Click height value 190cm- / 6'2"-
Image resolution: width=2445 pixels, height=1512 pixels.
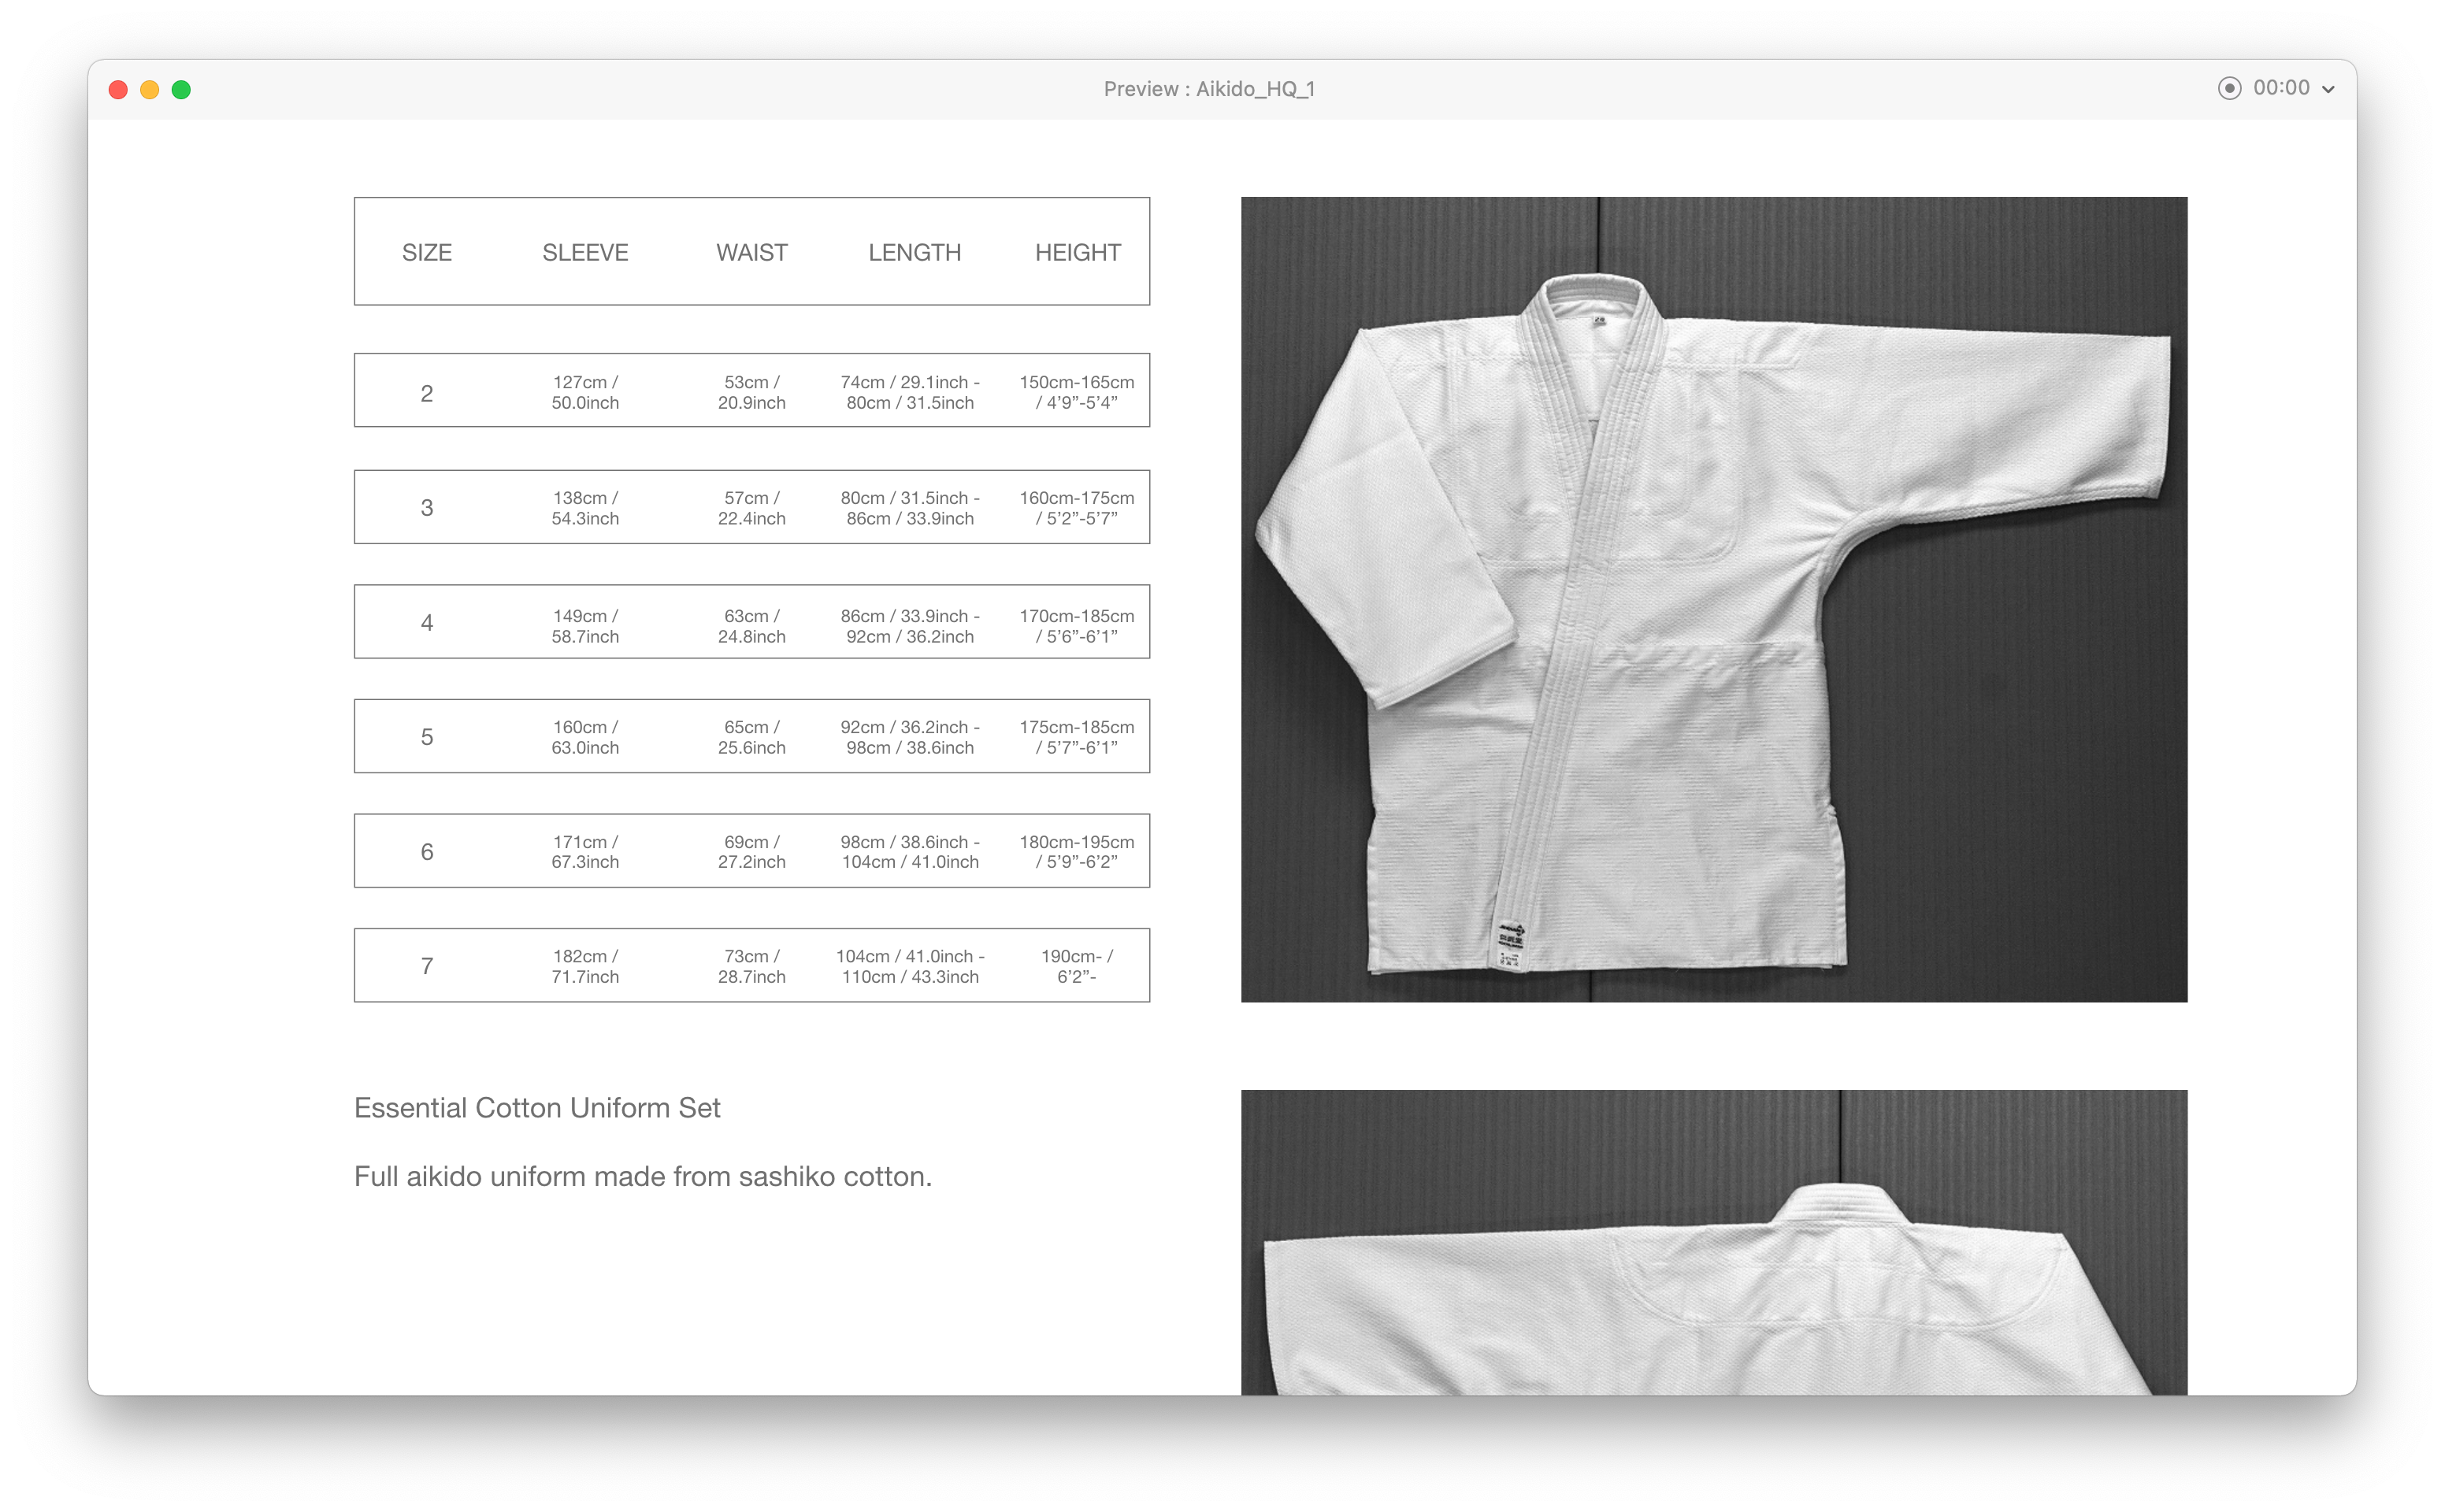1077,966
